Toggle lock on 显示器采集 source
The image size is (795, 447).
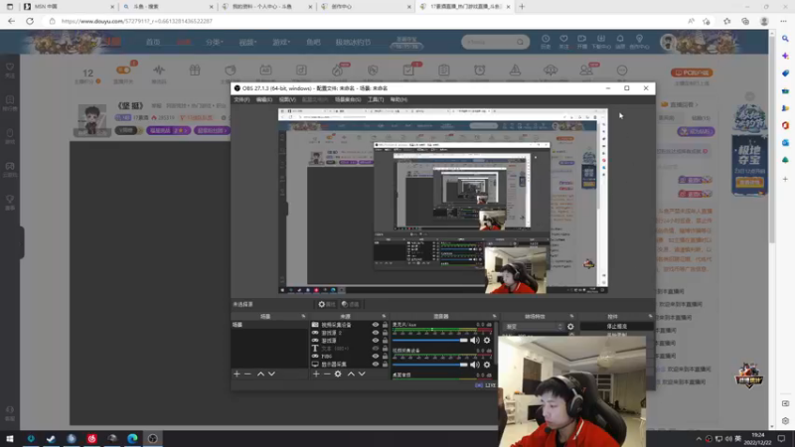click(x=385, y=365)
